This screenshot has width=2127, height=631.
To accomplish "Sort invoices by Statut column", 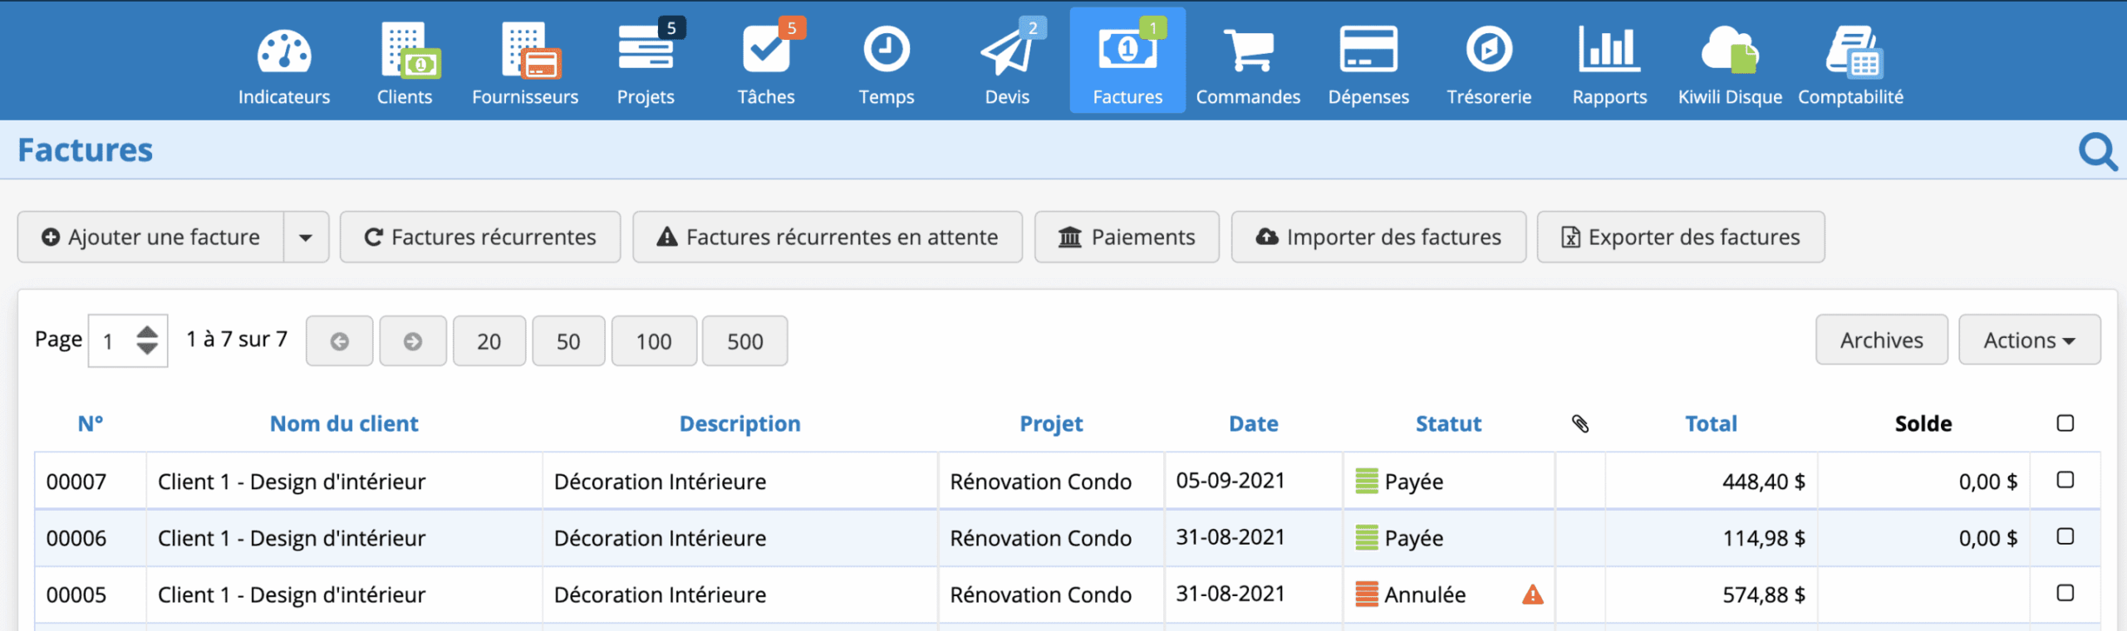I will 1448,423.
